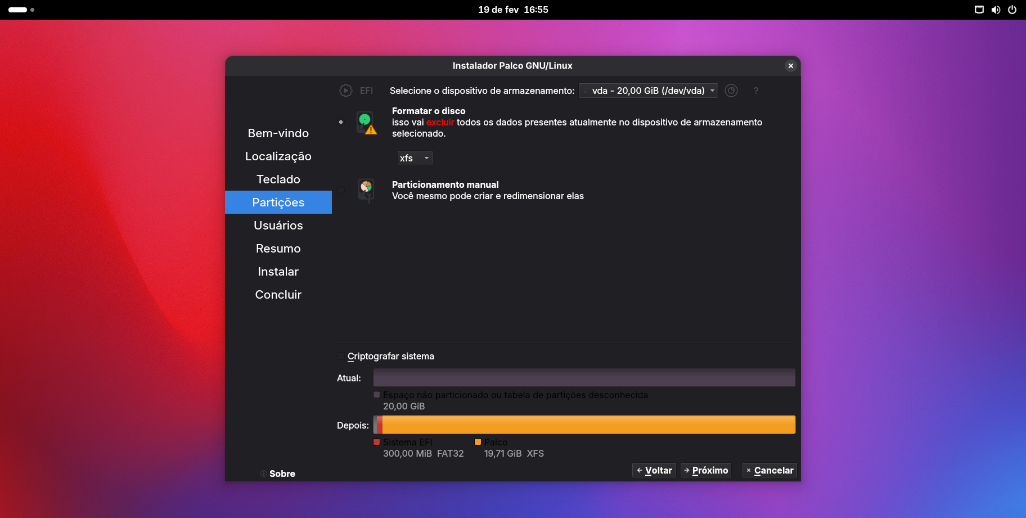Go to the 'Usuários' step in the sidebar

point(278,226)
